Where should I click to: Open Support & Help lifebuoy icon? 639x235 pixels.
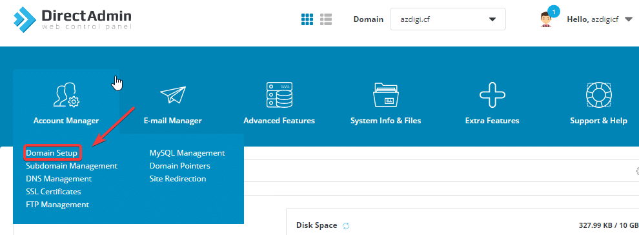598,96
